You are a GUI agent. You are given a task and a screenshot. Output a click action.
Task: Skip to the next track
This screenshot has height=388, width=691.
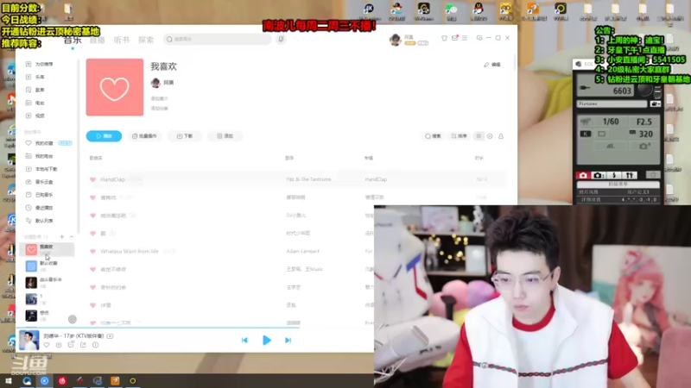coord(288,340)
